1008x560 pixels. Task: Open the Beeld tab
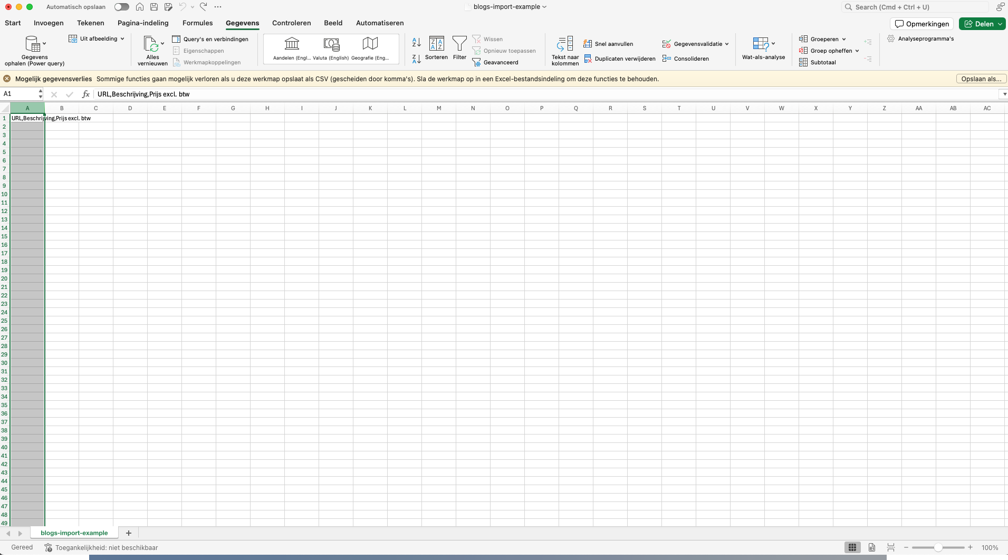click(333, 23)
